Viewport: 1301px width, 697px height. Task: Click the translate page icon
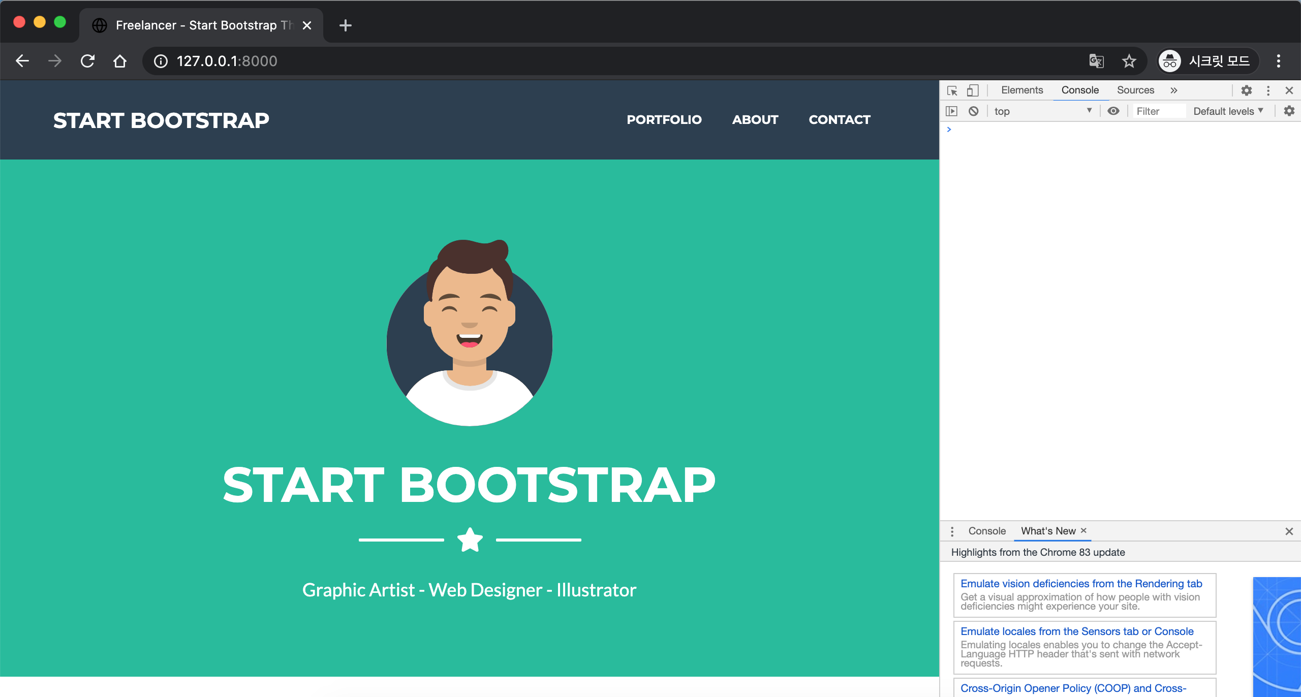point(1096,61)
